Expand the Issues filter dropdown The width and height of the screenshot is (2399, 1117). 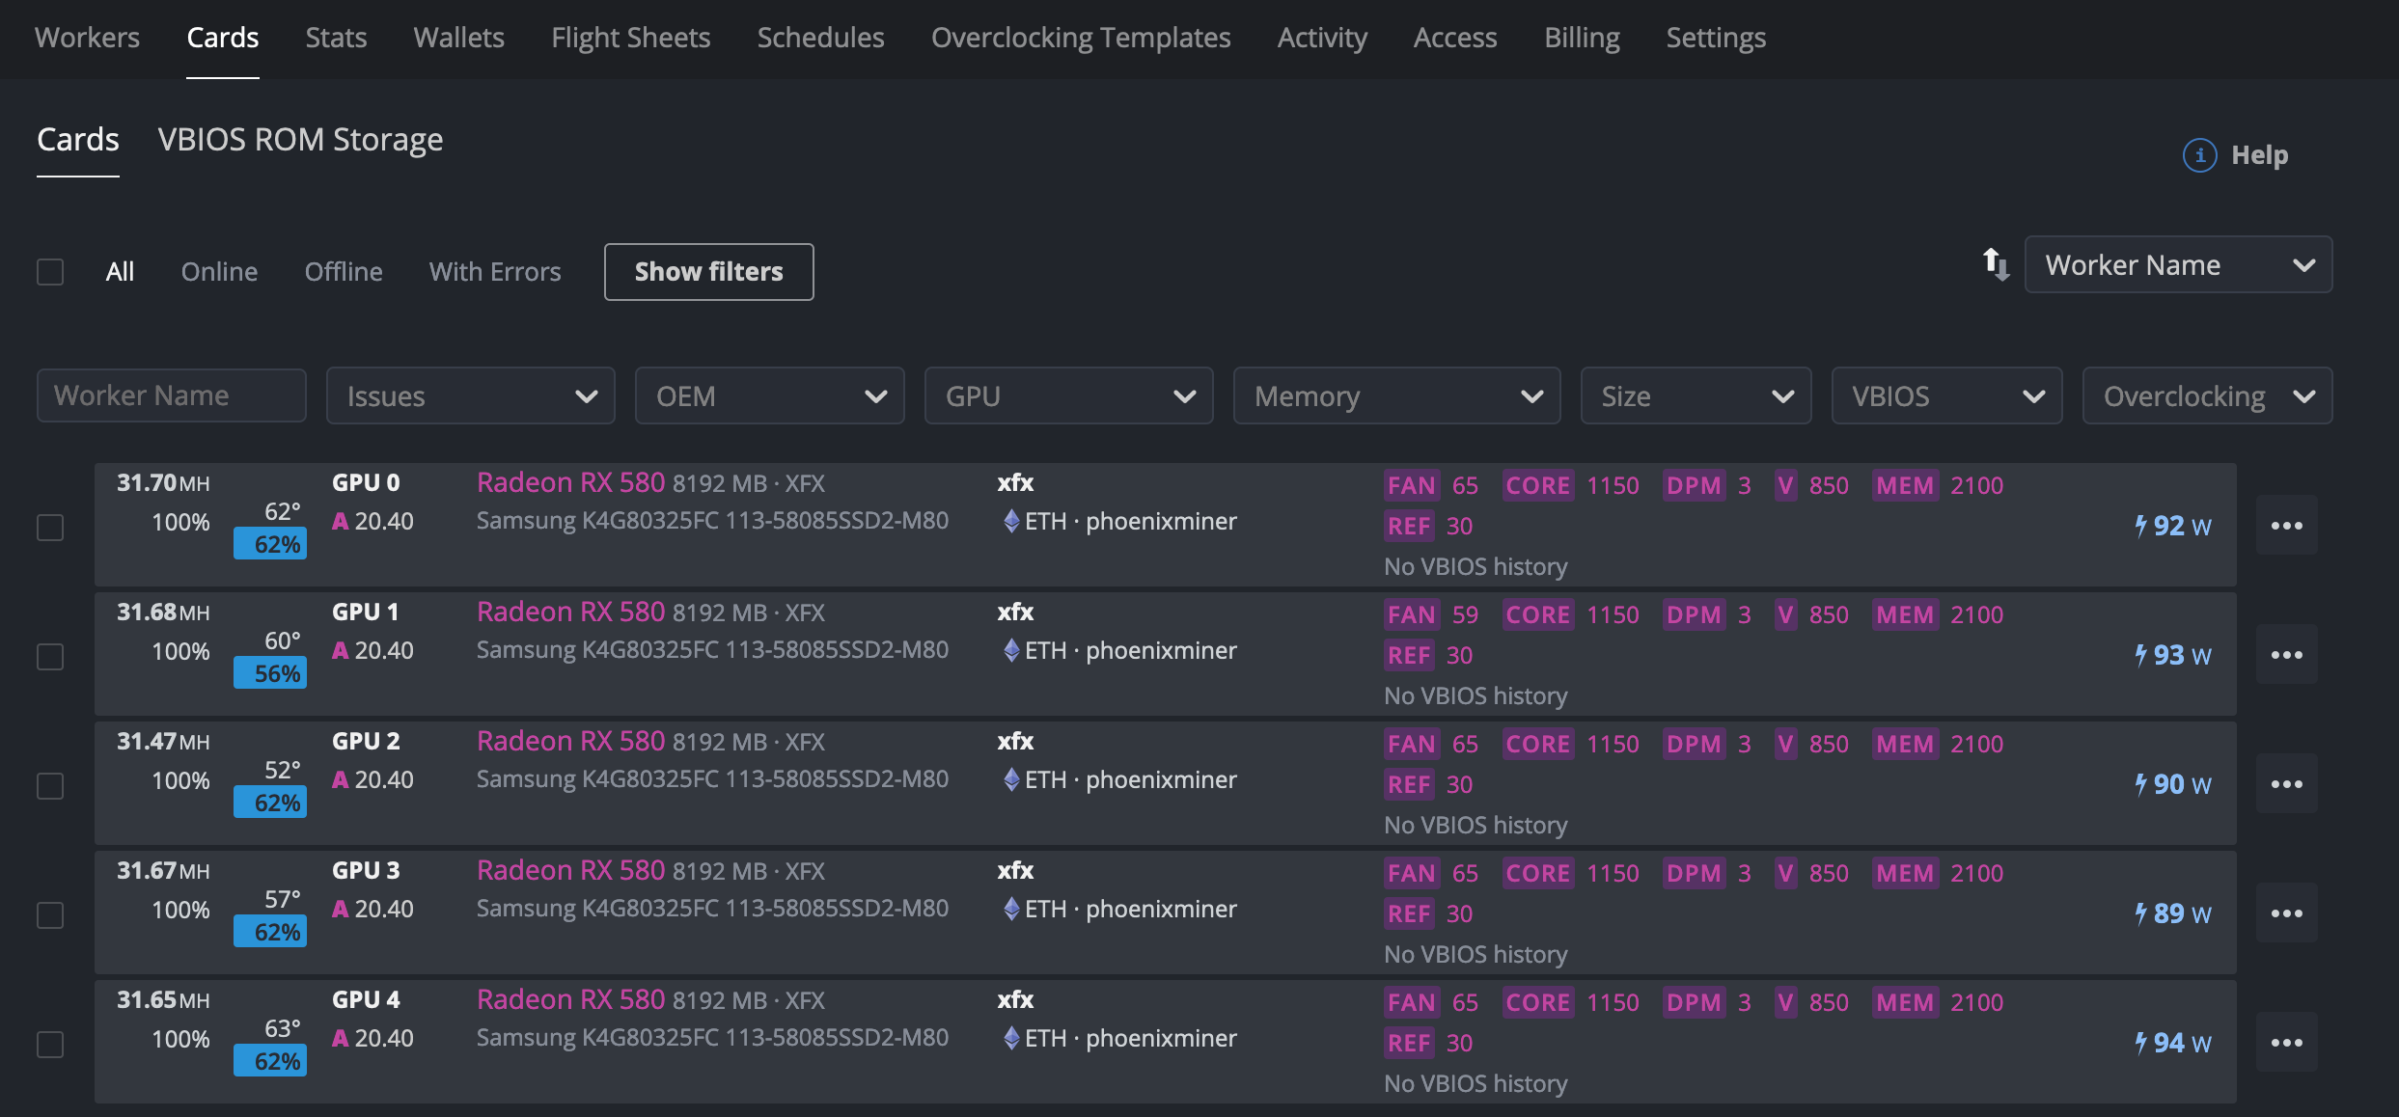470,396
